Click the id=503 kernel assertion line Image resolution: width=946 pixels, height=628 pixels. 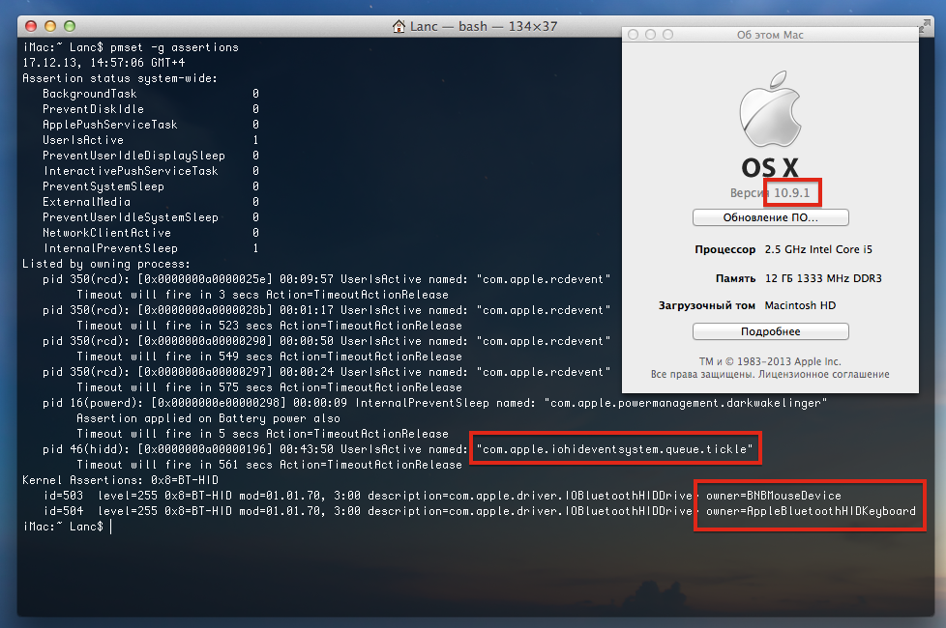point(442,496)
